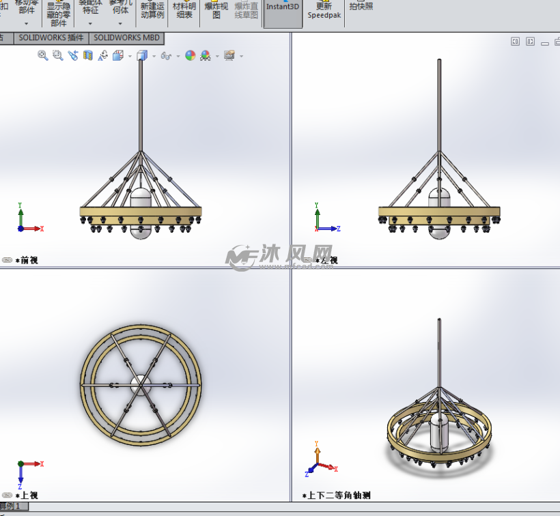Click the 更新 Speedpak button
The width and height of the screenshot is (560, 516).
(324, 11)
